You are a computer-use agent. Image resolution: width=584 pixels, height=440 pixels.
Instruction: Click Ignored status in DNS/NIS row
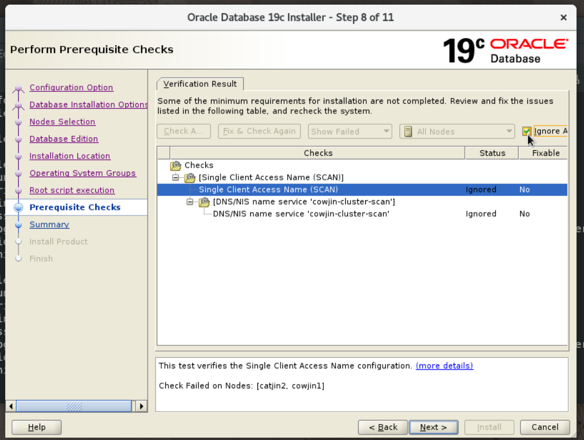[481, 214]
